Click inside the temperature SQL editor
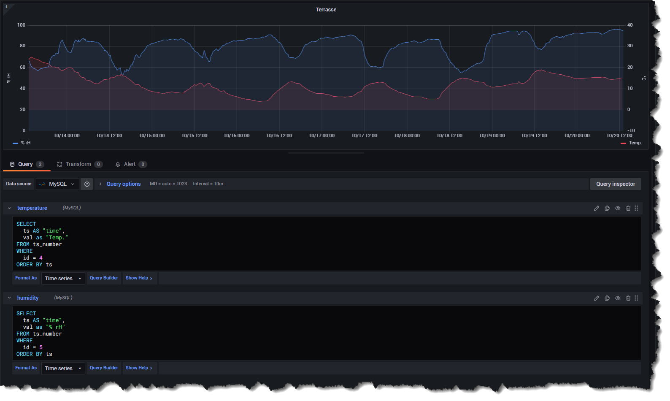This screenshot has height=401, width=670. point(327,244)
